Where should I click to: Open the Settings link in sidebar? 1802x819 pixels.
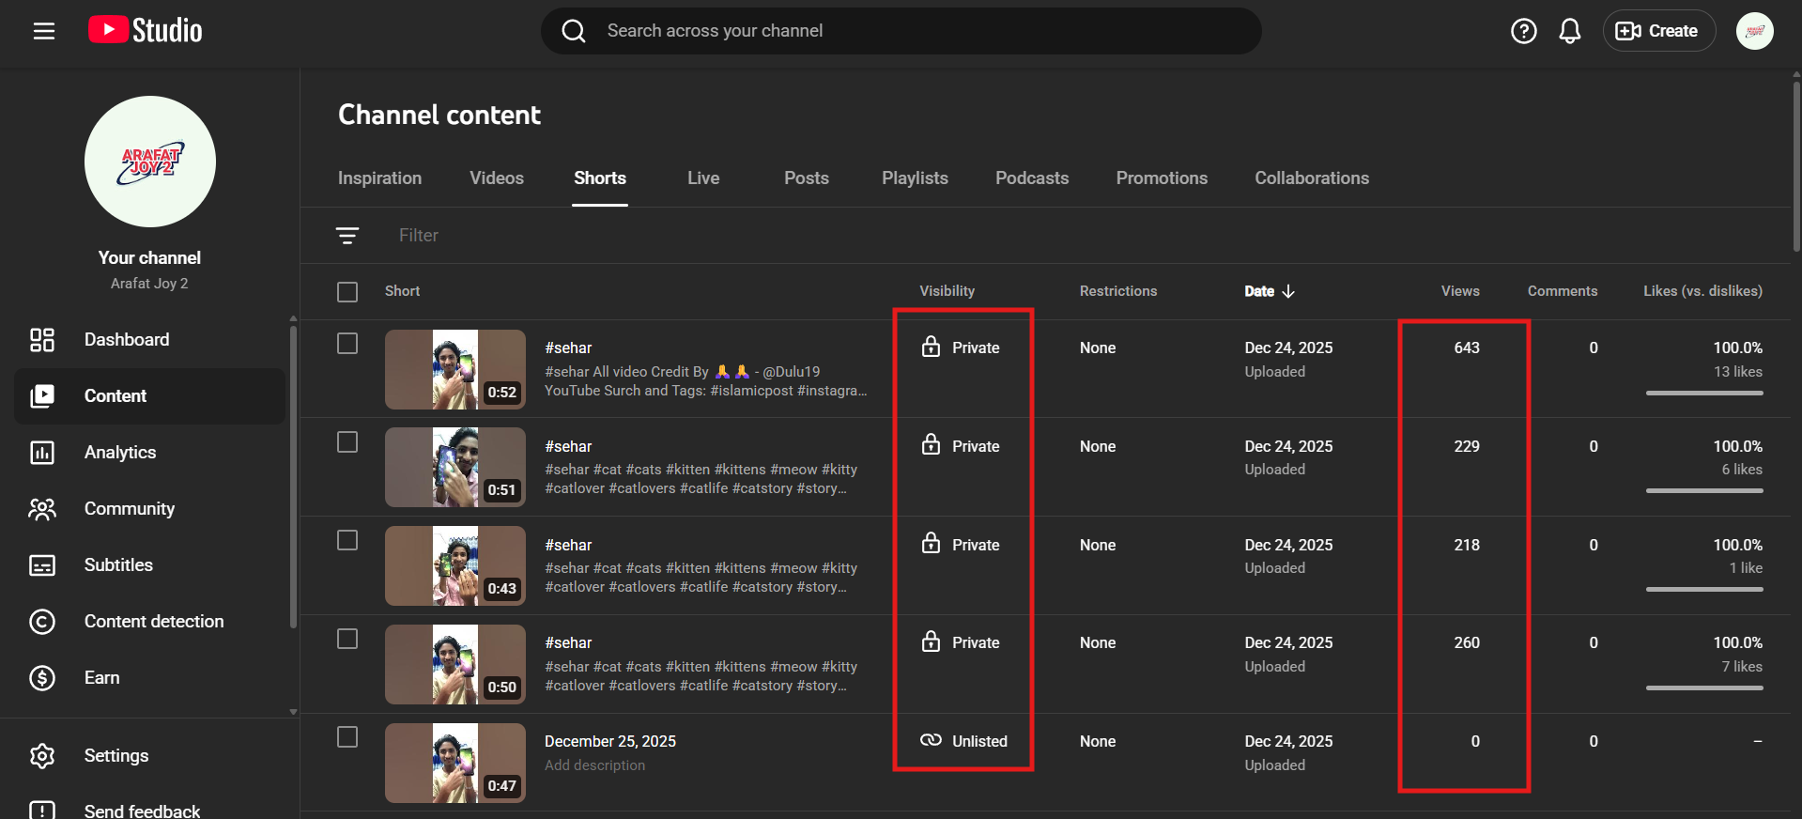116,756
